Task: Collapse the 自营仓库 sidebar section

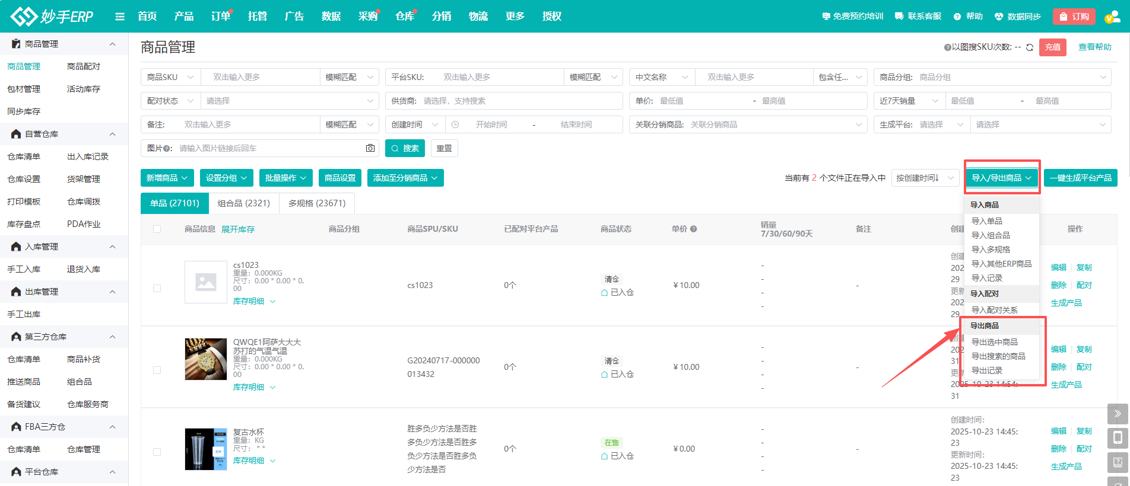Action: [112, 134]
